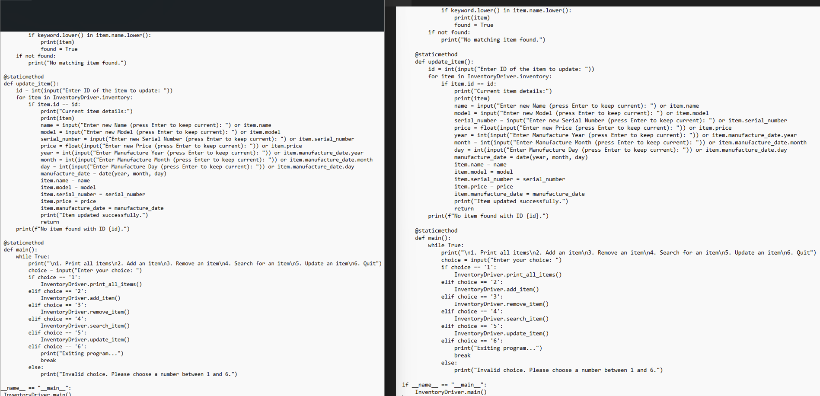
Task: Click the search_item call in left pane
Action: [x=85, y=326]
